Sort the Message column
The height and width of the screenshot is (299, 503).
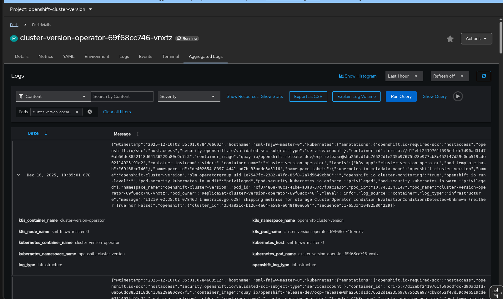point(138,134)
